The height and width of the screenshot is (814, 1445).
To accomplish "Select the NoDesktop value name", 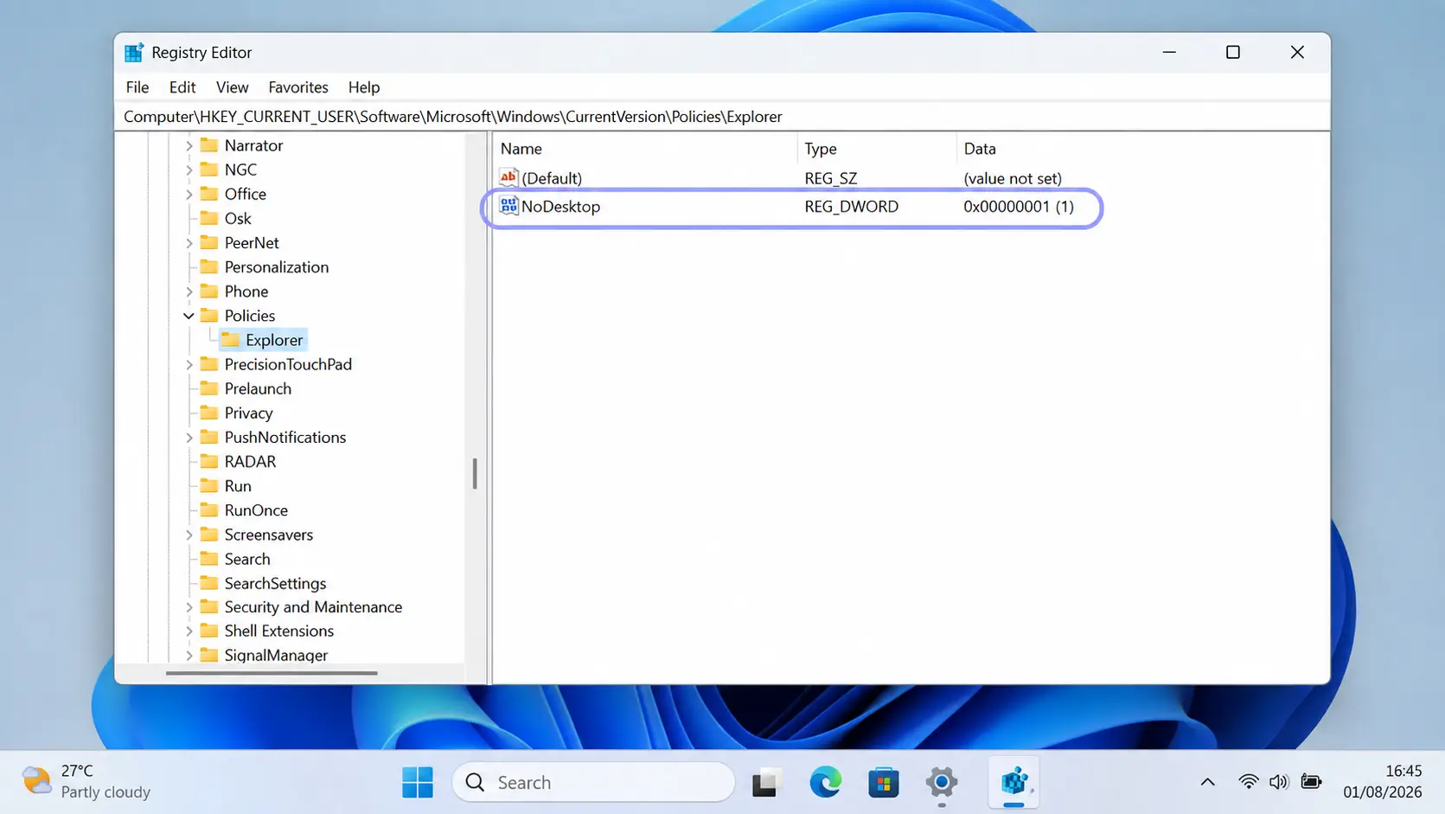I will point(560,207).
